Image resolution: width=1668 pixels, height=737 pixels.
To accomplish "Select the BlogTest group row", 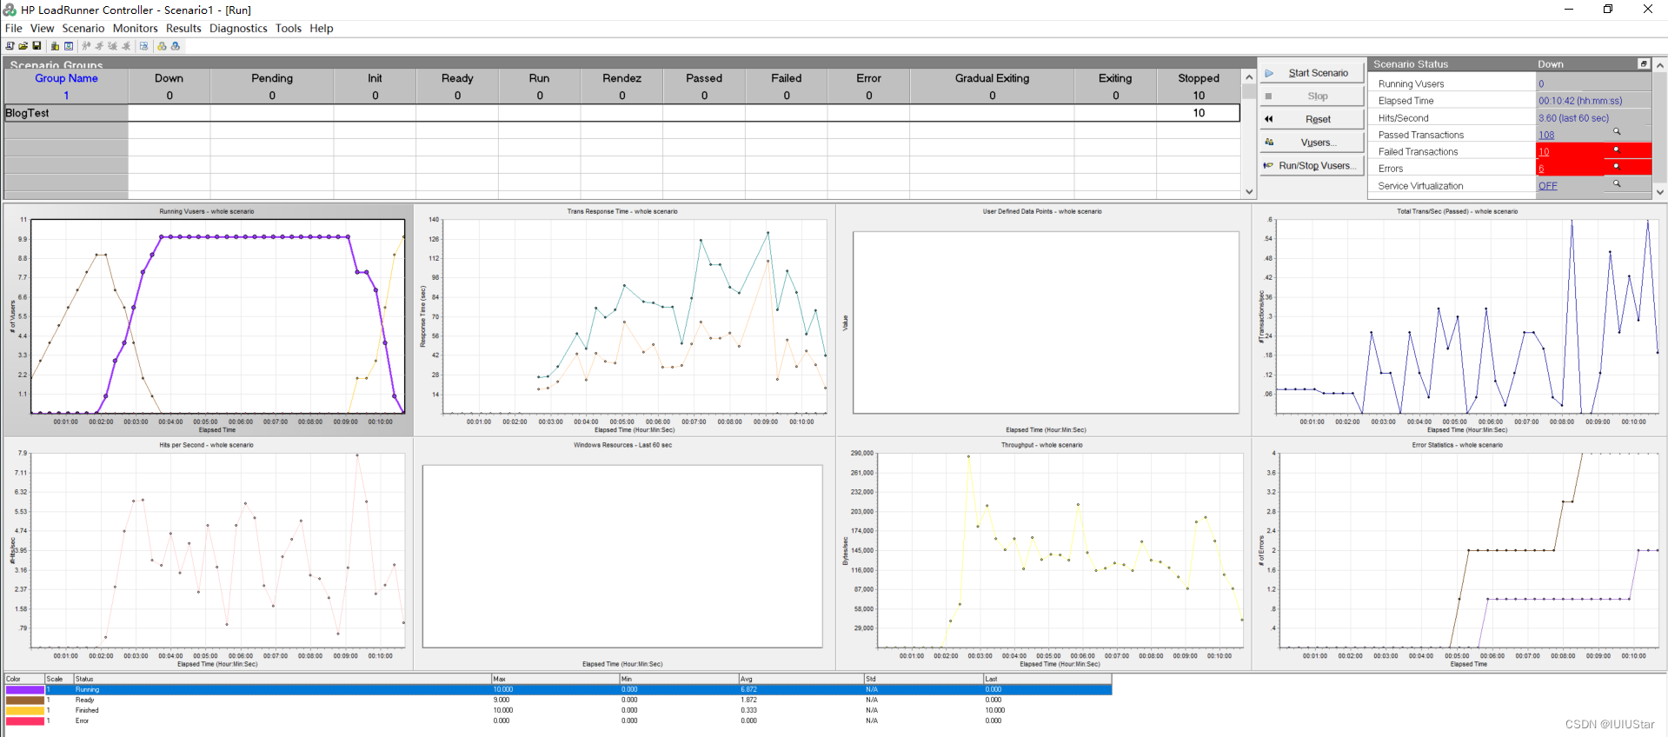I will pos(622,113).
